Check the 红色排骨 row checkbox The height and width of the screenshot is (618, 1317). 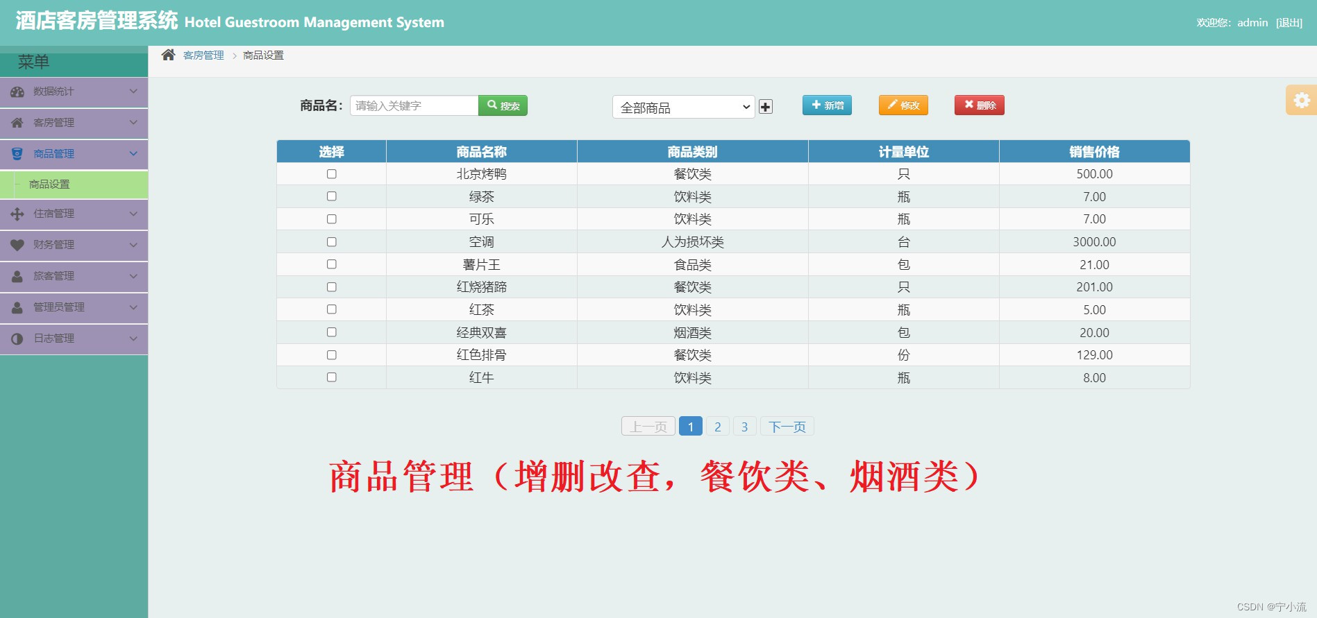coord(332,355)
